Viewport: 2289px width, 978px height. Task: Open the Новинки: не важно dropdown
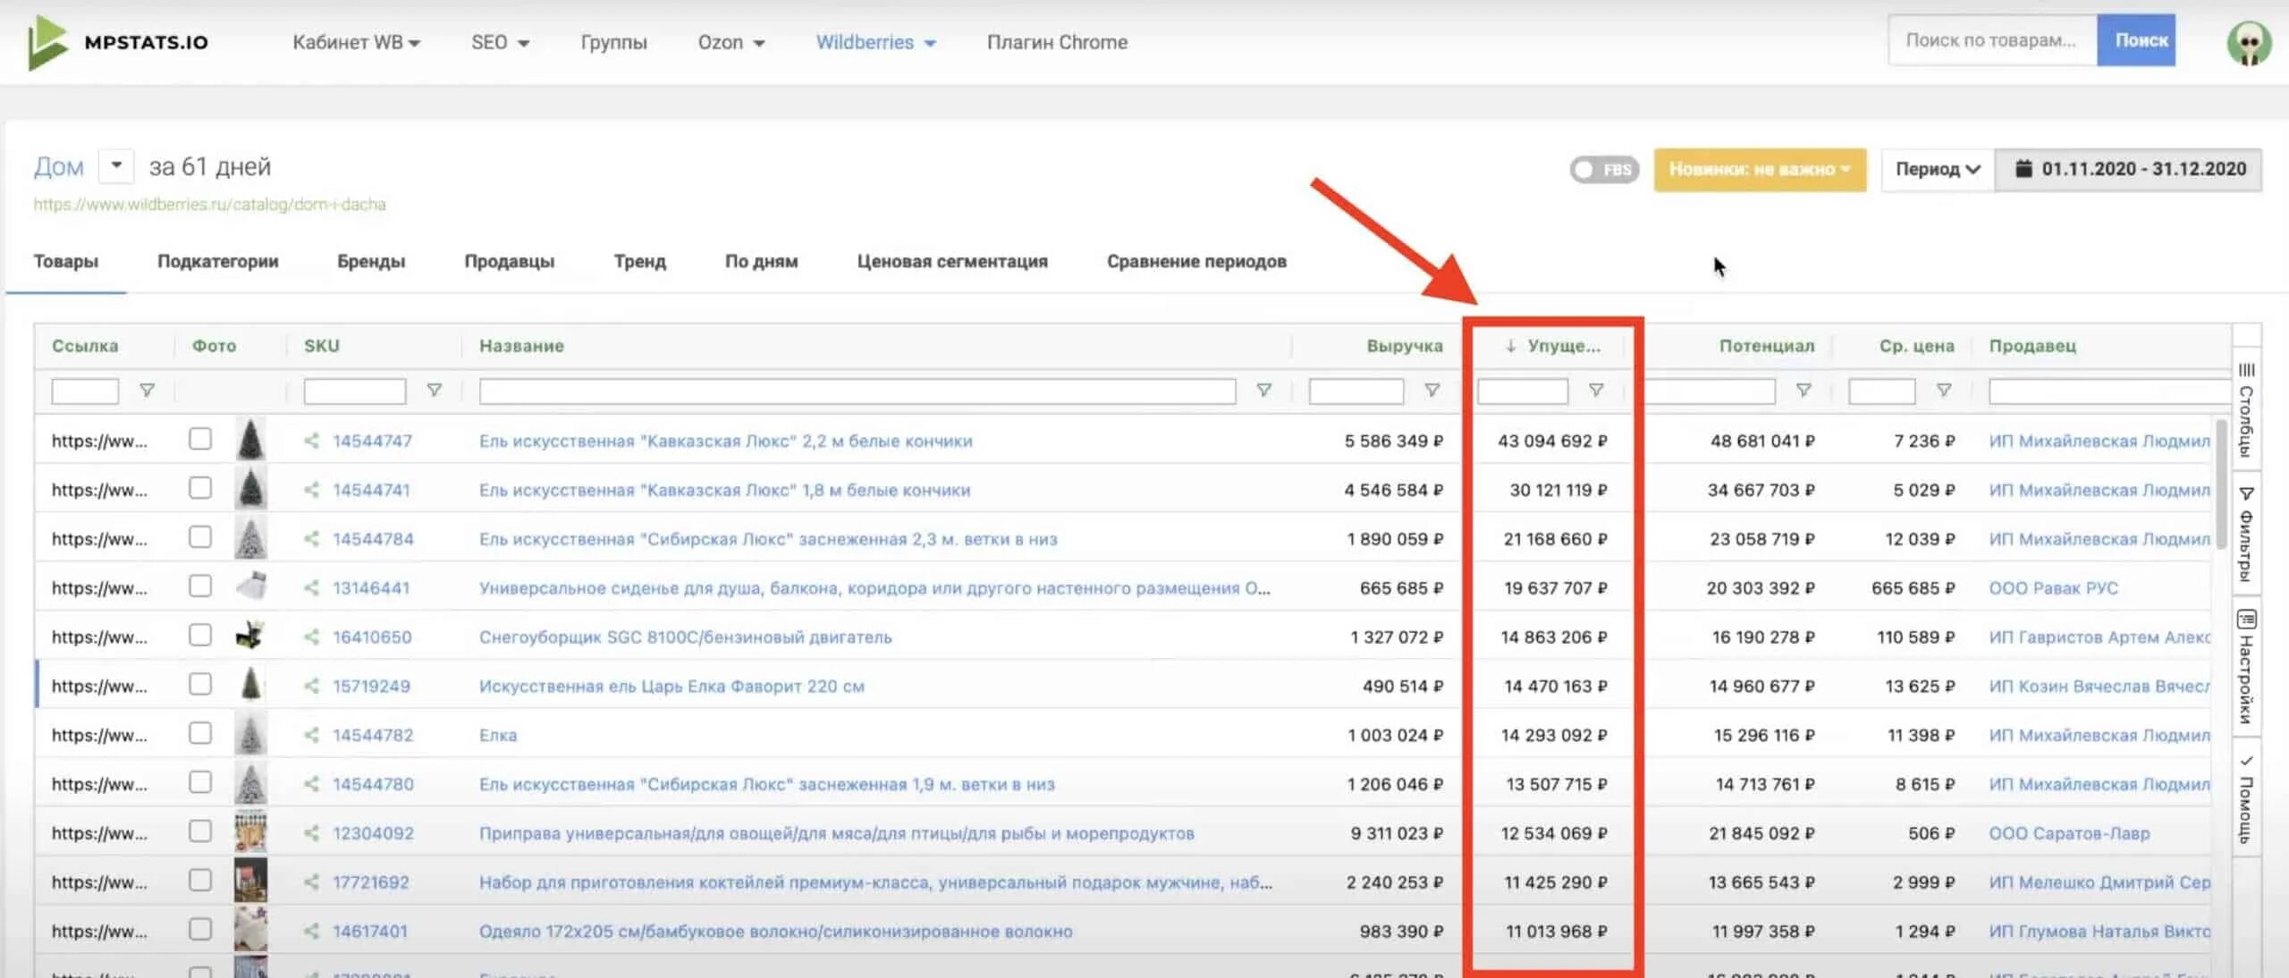(x=1759, y=169)
